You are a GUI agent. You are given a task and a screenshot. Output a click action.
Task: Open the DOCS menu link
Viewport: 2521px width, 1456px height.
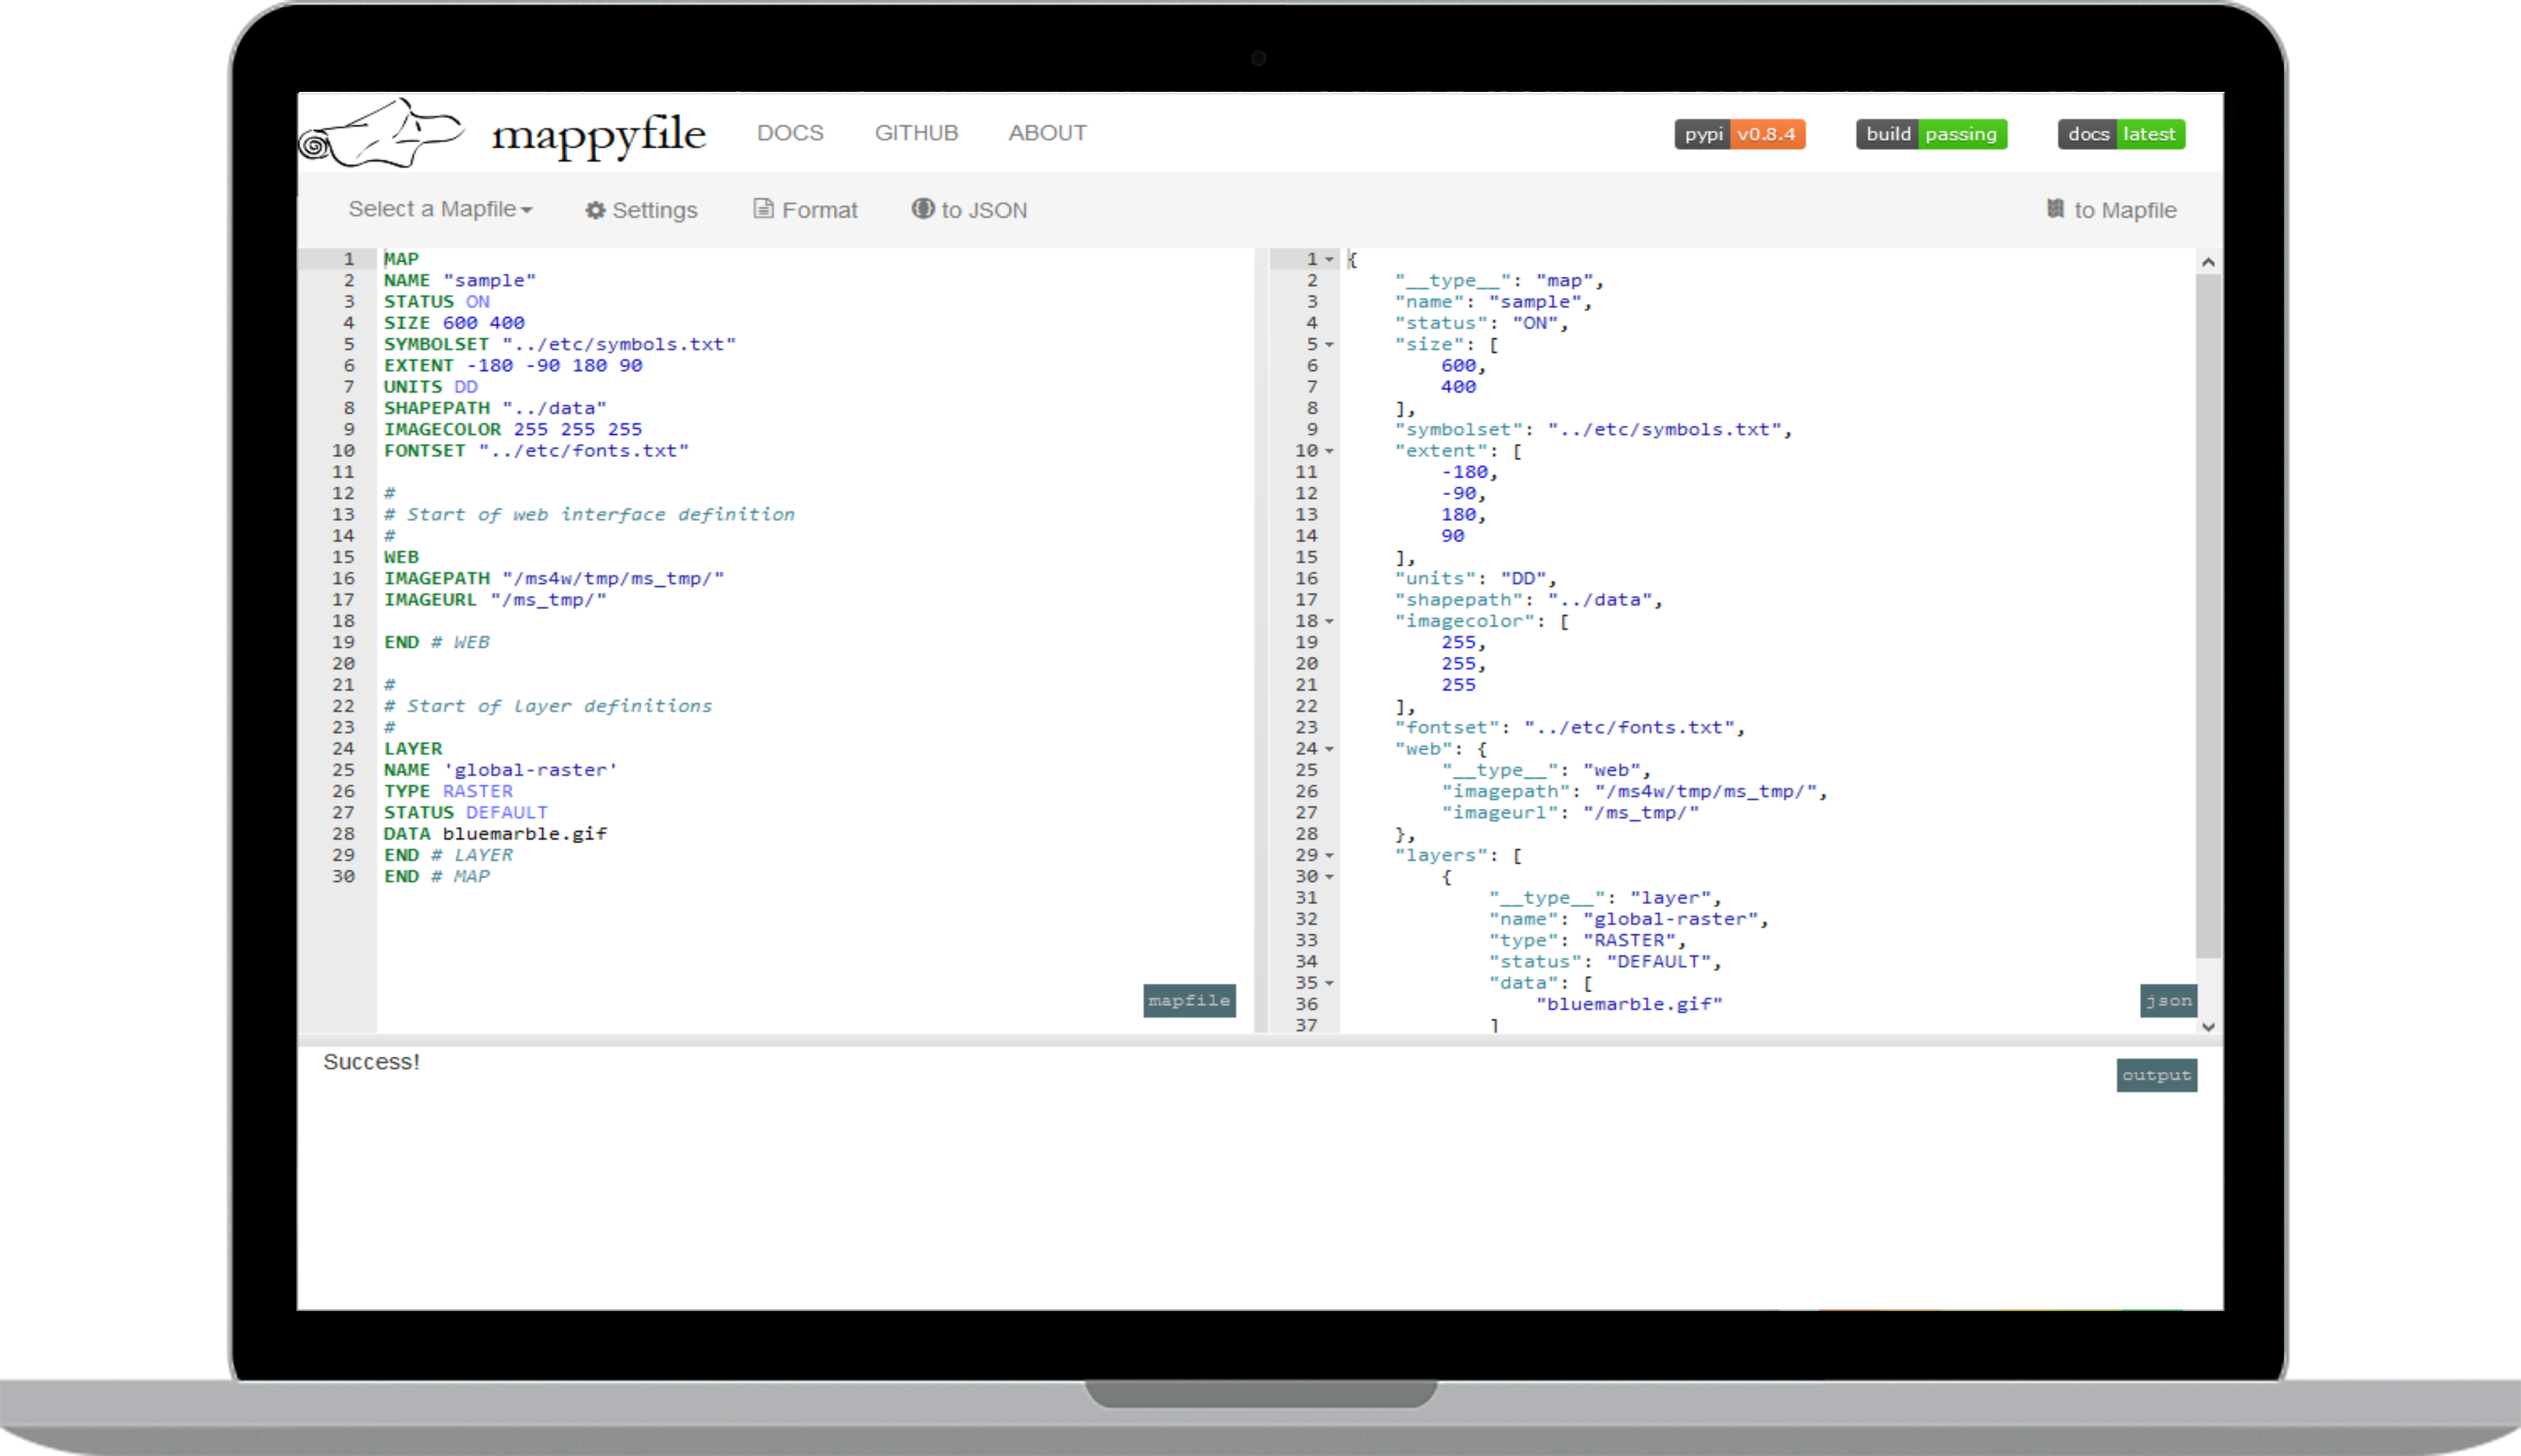point(790,133)
